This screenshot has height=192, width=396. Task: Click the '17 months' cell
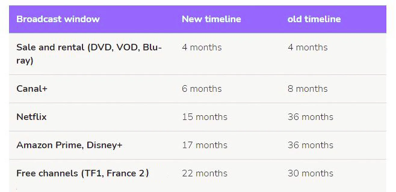pyautogui.click(x=205, y=145)
